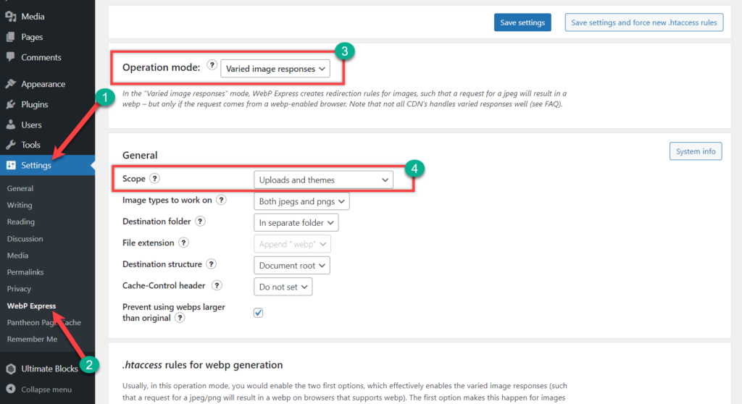The image size is (742, 404).
Task: Uncheck Prevent using webps larger than original
Action: tap(259, 313)
